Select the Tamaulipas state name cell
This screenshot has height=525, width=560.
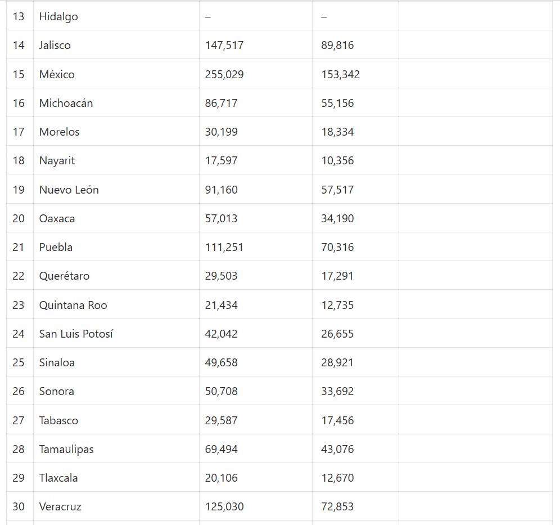point(66,449)
